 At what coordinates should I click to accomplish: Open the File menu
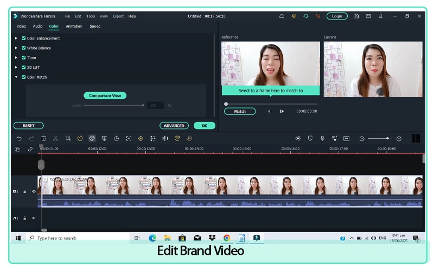[x=67, y=16]
